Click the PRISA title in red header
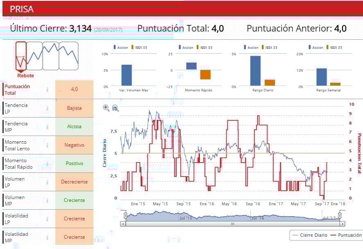The width and height of the screenshot is (363, 249). pyautogui.click(x=22, y=9)
